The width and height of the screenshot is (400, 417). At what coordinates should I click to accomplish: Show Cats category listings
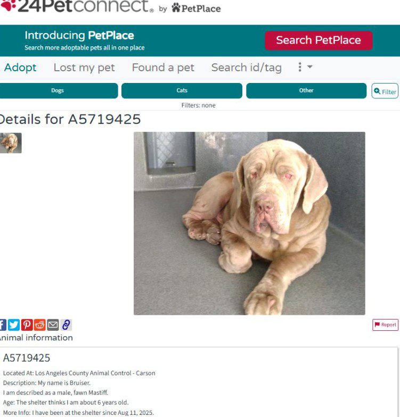[182, 90]
